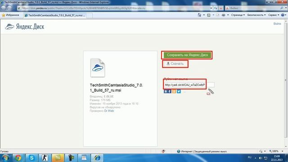Open the yellow sticky notes taskbar icon
Viewport: 288px width, 162px height.
click(58, 158)
